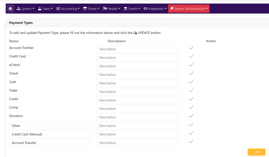Click the System hierarchy icon

click(19, 9)
